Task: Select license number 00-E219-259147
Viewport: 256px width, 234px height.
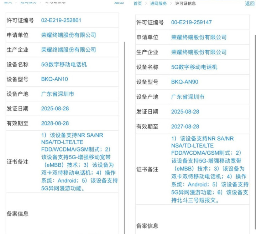Action: point(191,22)
